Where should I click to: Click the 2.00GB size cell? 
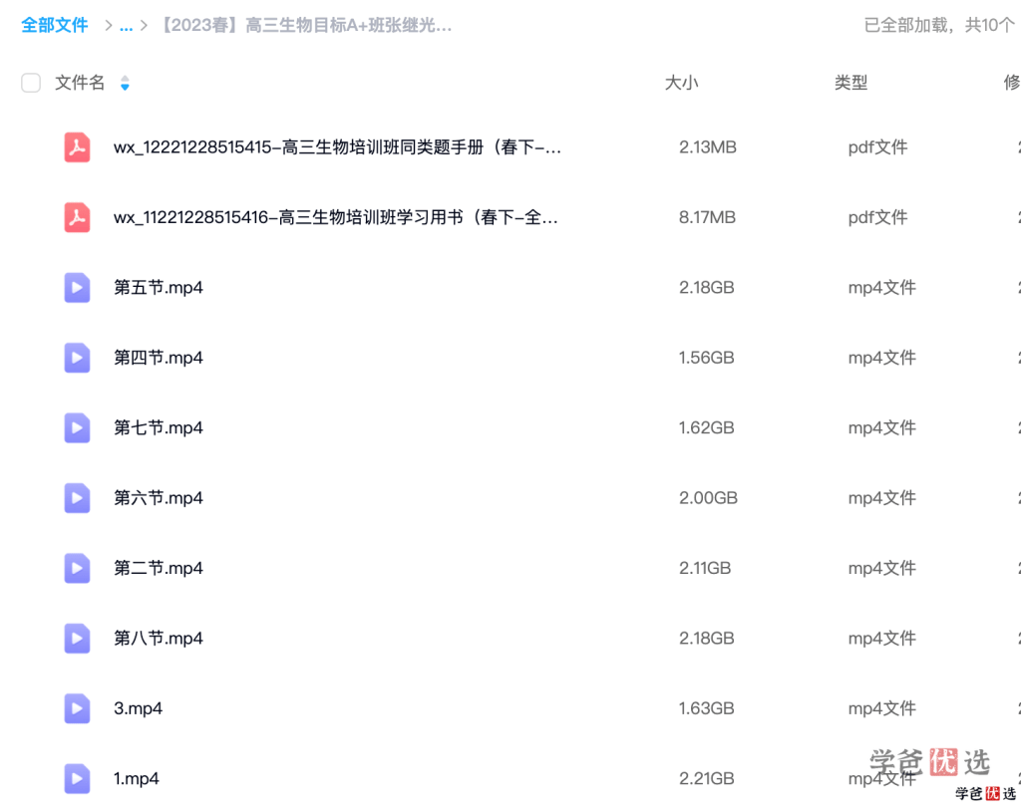click(709, 498)
